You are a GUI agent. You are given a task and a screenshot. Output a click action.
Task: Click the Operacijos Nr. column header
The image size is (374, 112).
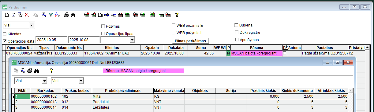click(19, 48)
